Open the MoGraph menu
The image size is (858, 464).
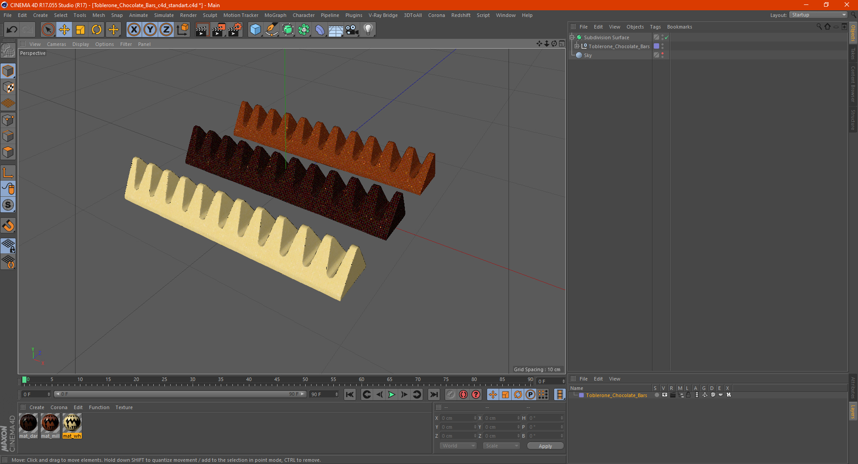click(275, 15)
